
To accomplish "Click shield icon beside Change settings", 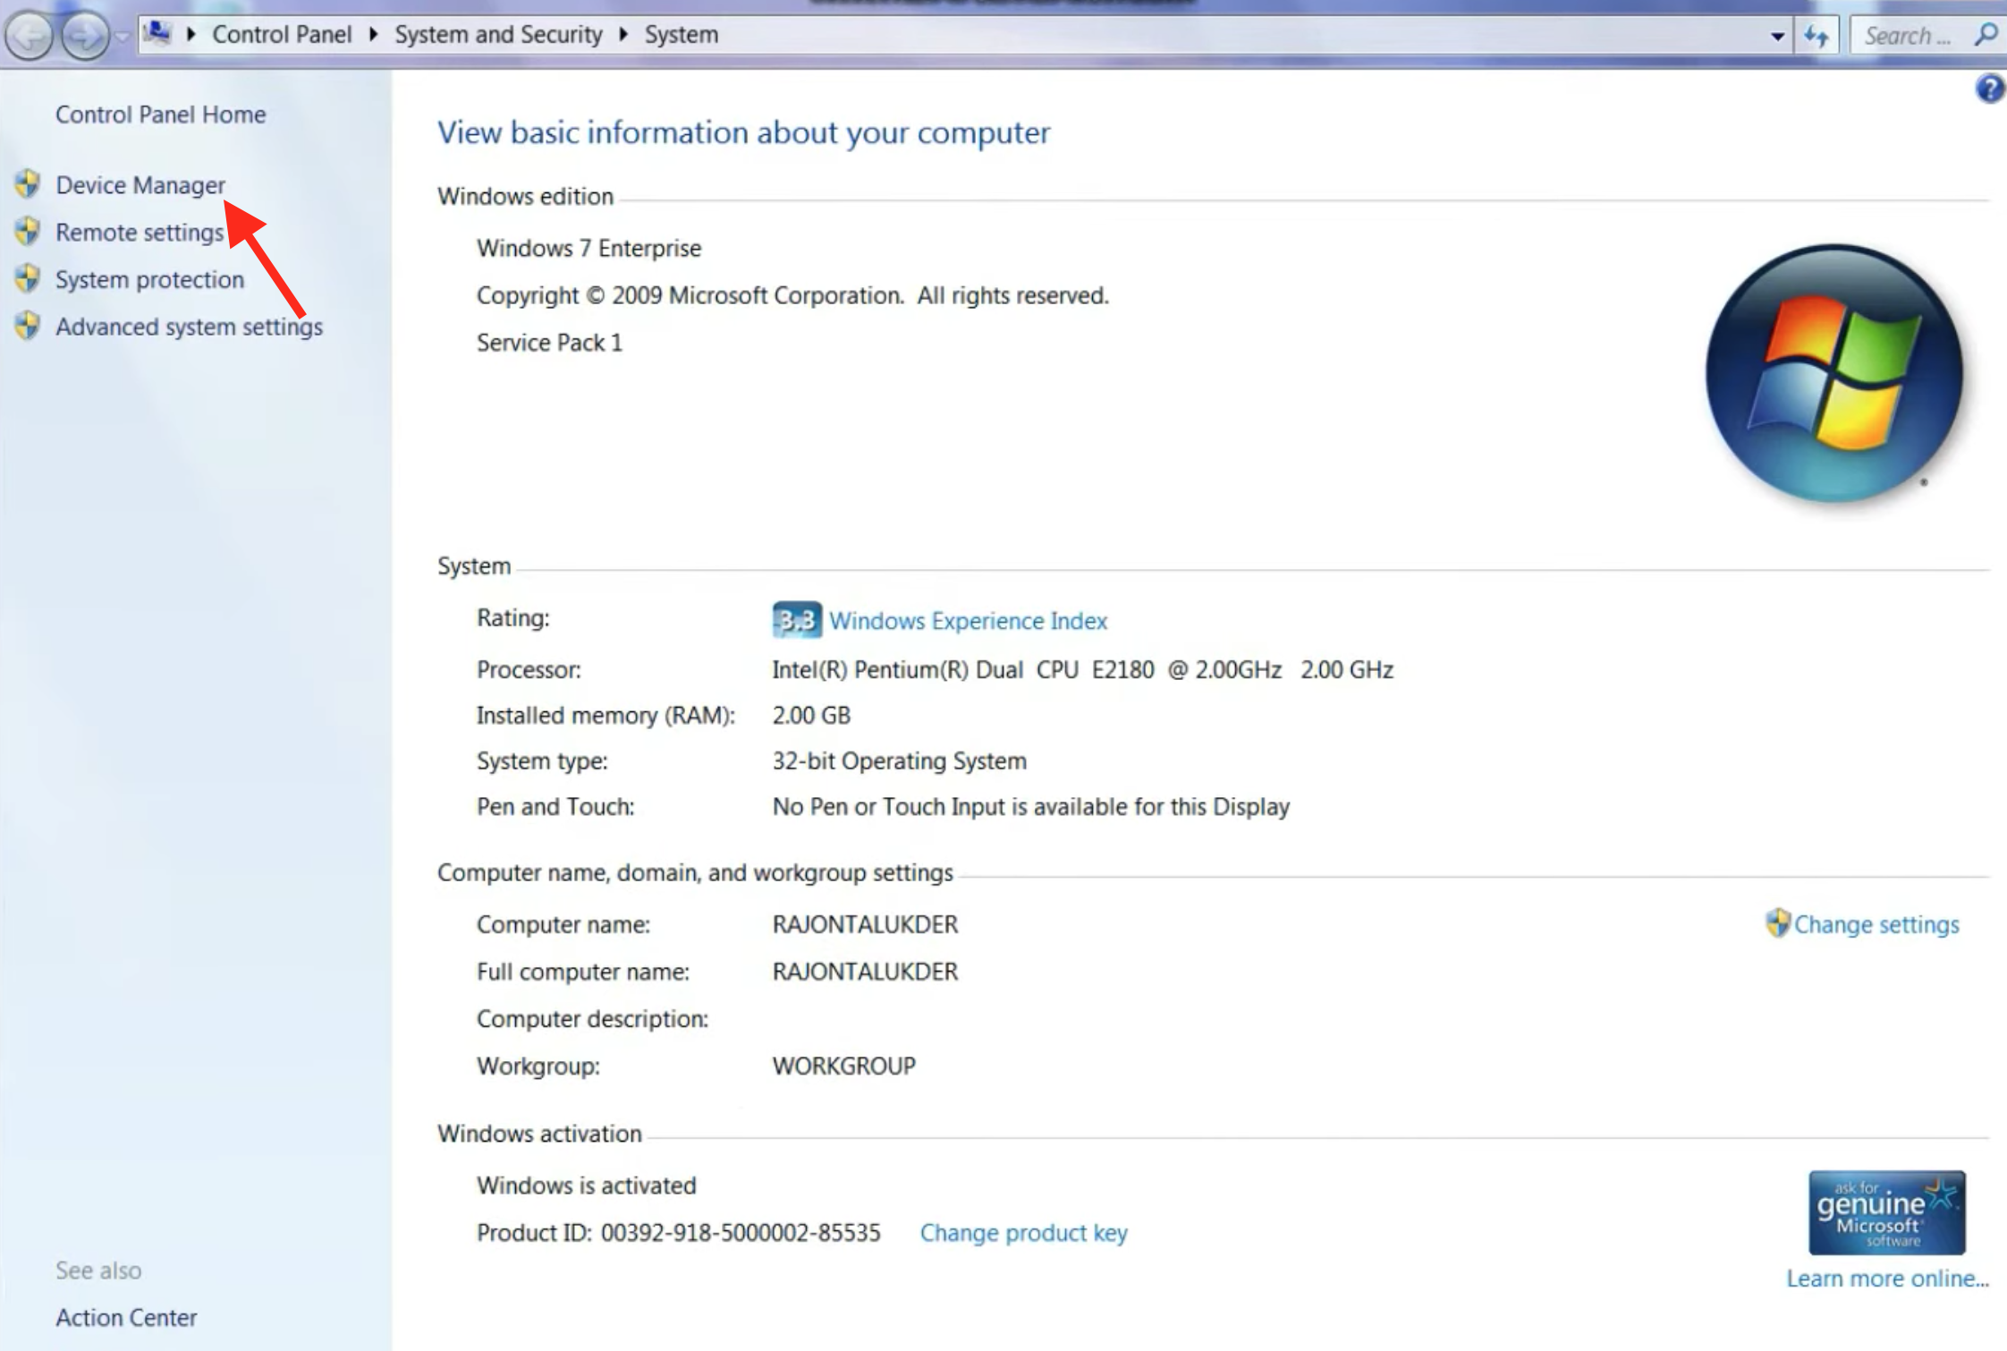I will pyautogui.click(x=1778, y=923).
